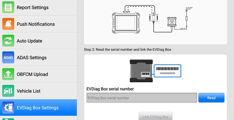Screen dimensions: 234x120
Task: Open Push Notifications menu item
Action: [x=38, y=24]
